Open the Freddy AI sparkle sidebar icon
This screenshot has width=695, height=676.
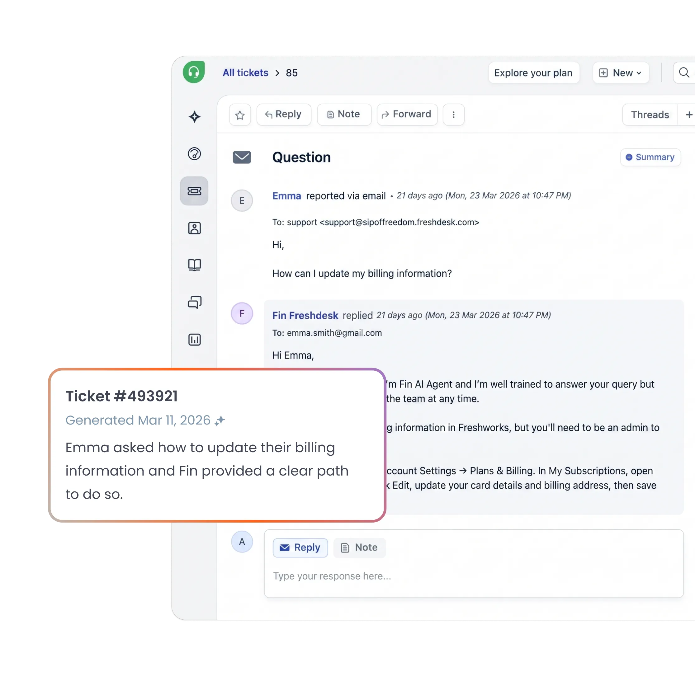(194, 116)
